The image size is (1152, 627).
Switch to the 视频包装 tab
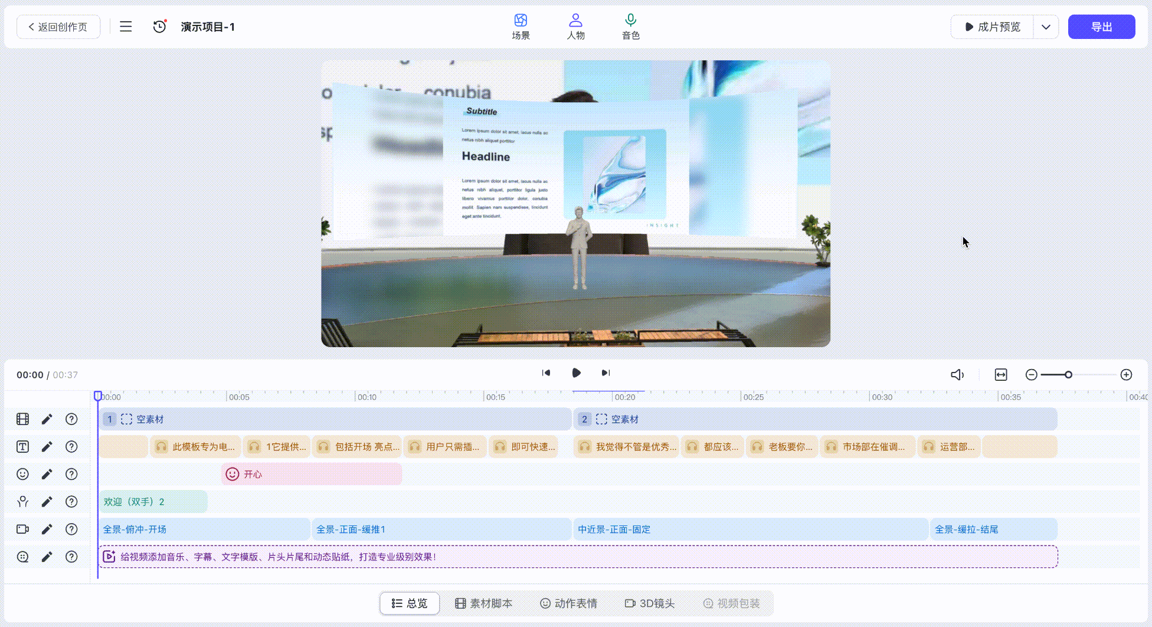point(731,603)
